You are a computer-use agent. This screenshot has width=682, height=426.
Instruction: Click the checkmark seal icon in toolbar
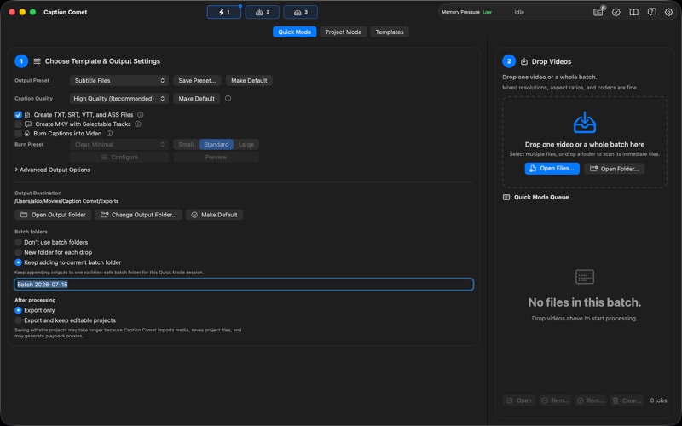point(616,12)
